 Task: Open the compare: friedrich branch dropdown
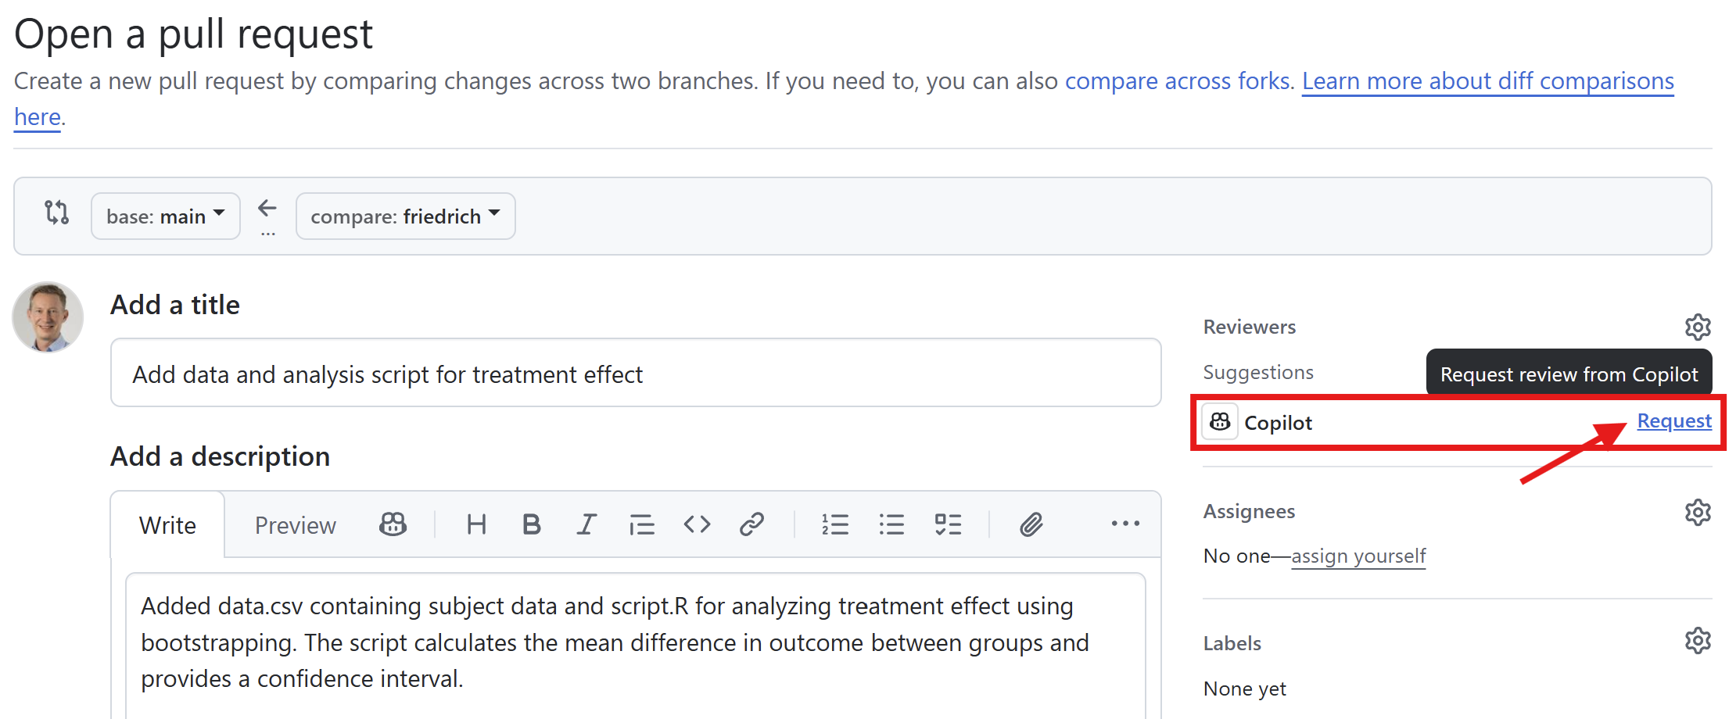(405, 216)
